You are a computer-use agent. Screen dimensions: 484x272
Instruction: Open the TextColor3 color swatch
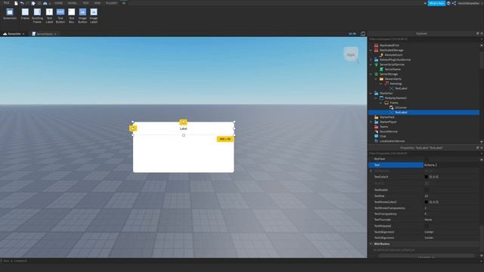427,177
